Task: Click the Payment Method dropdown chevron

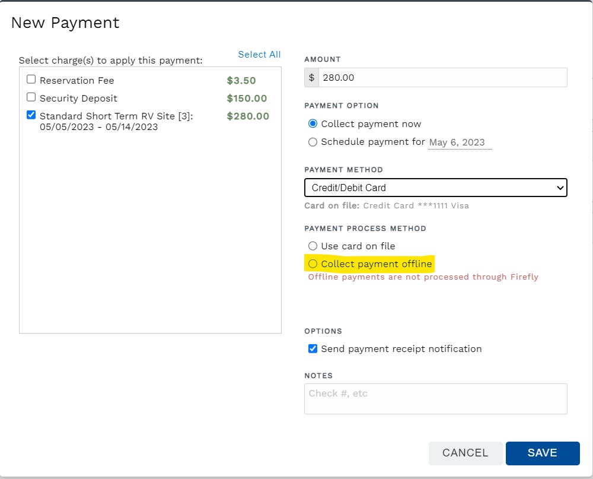Action: tap(560, 187)
